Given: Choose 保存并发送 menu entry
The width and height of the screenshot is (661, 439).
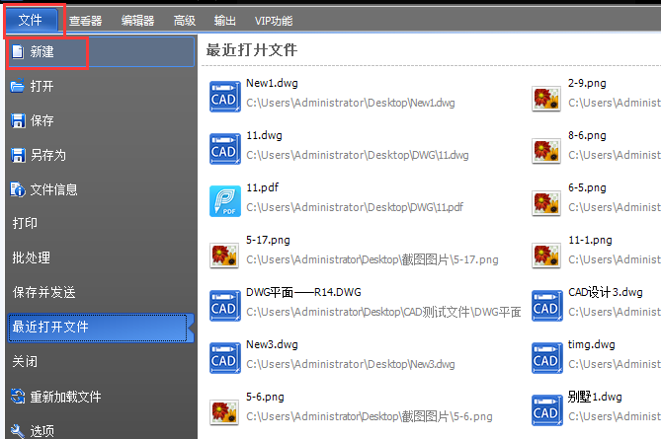Looking at the screenshot, I should point(44,292).
